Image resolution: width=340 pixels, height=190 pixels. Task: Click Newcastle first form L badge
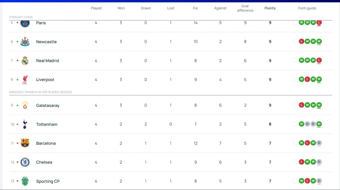[301, 41]
